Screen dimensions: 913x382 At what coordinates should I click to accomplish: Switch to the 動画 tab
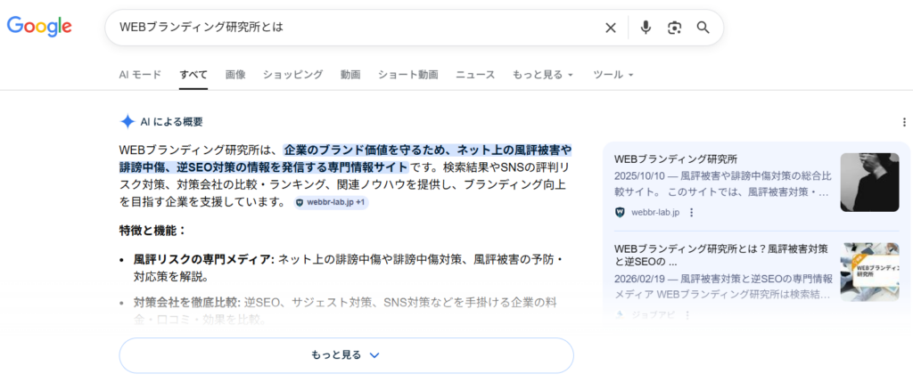click(350, 75)
